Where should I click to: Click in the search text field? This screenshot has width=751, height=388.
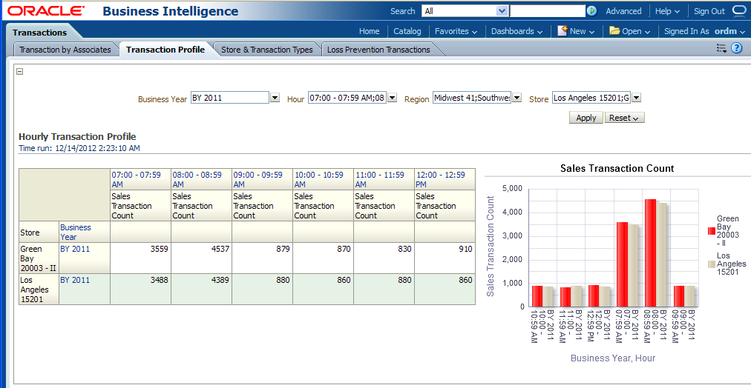click(547, 11)
